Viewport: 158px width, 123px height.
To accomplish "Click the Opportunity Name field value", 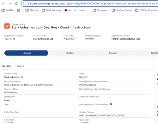I will (x=29, y=85).
